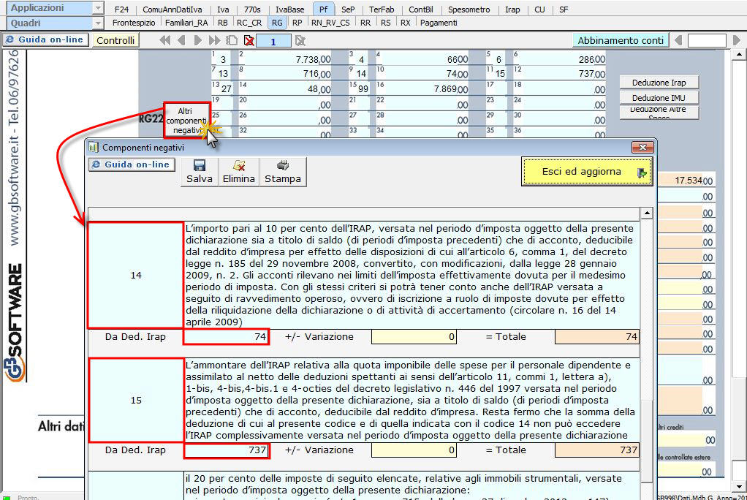Click the left arrow beside Abbinamento conti
The height and width of the screenshot is (500, 747).
tap(678, 40)
